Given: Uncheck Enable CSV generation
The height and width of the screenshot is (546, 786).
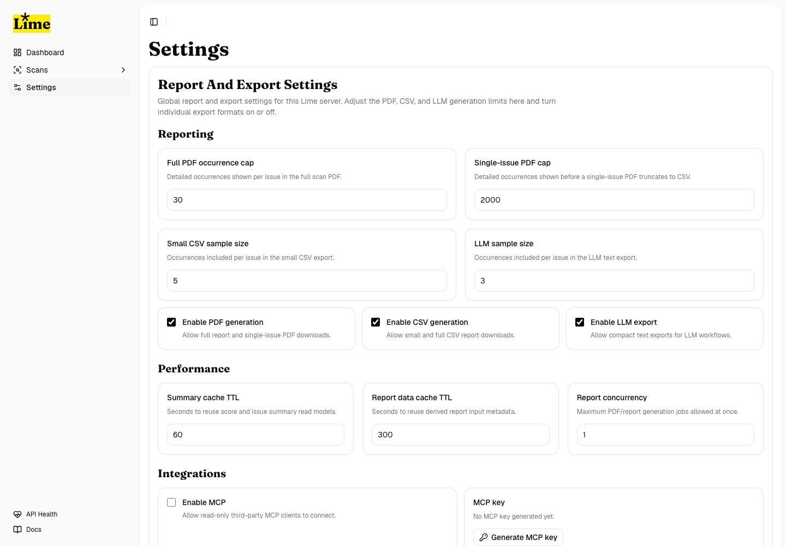Looking at the screenshot, I should (x=376, y=322).
